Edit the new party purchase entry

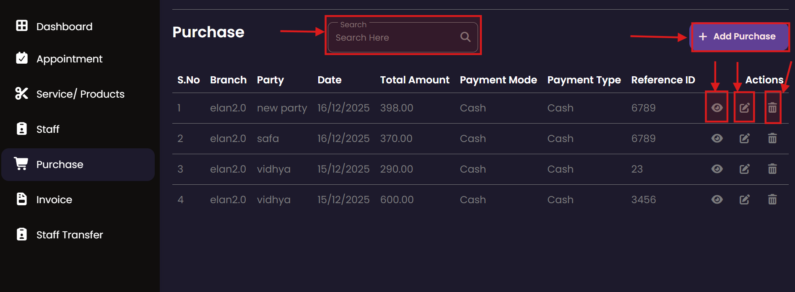[744, 108]
